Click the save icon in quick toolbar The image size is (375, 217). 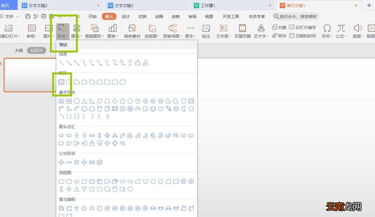(x=28, y=16)
